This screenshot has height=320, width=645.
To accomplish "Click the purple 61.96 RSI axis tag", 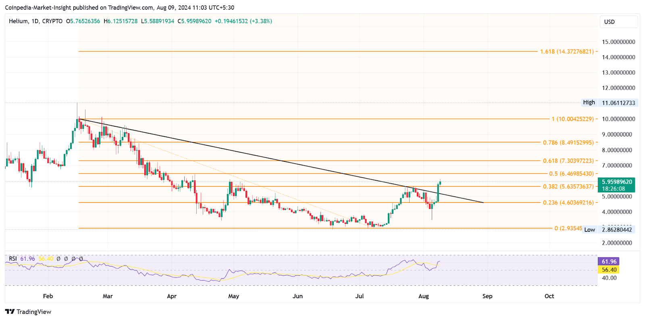I will coord(609,262).
